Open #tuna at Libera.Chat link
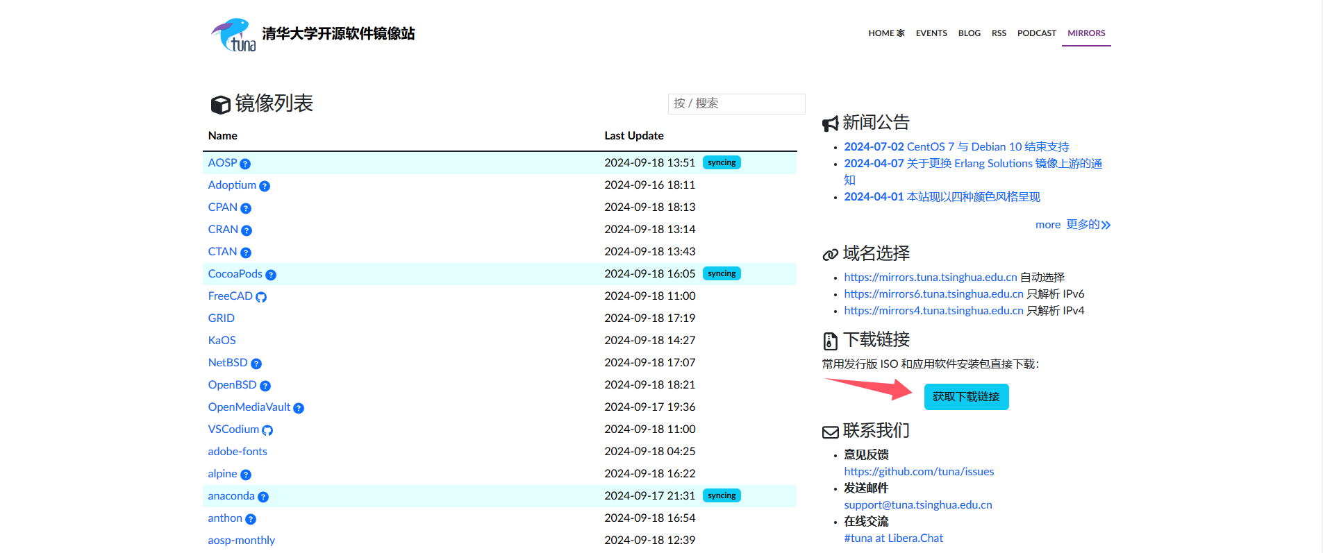The height and width of the screenshot is (553, 1323). (894, 538)
